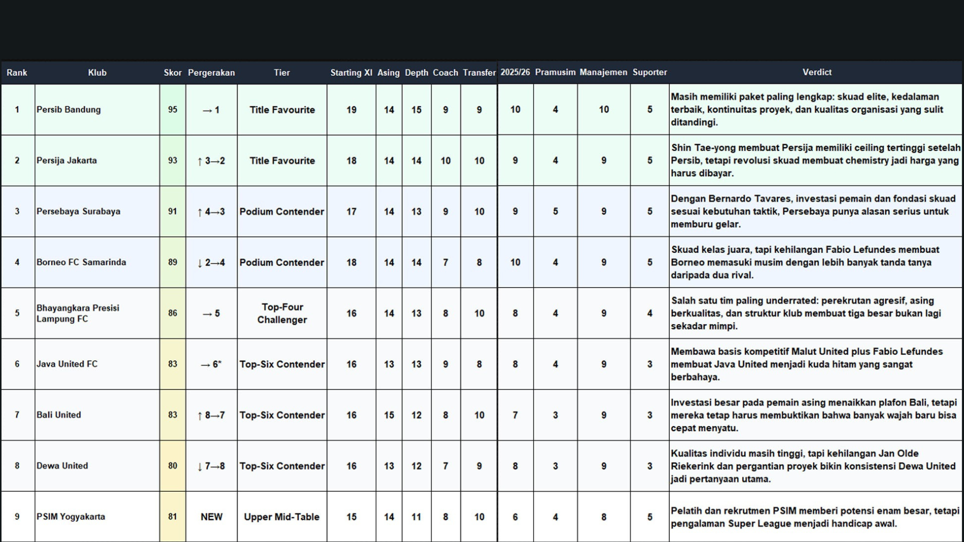Click the Transfer column header
Image resolution: width=964 pixels, height=542 pixels.
(x=479, y=73)
